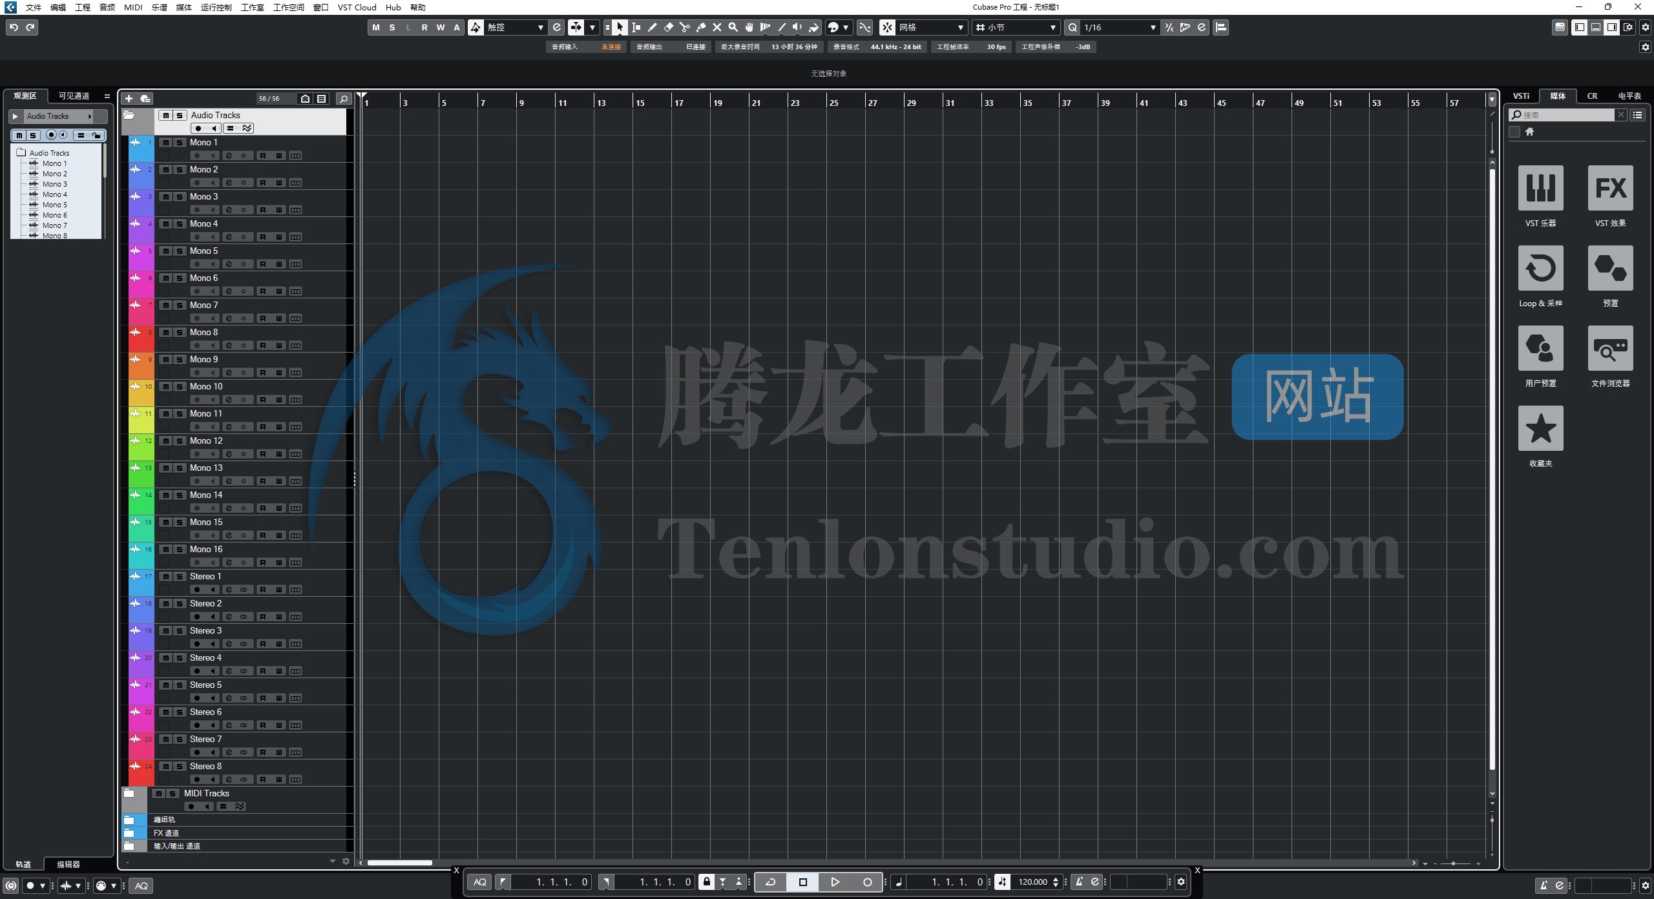This screenshot has height=899, width=1654.
Task: Select the Glue tool
Action: (x=701, y=27)
